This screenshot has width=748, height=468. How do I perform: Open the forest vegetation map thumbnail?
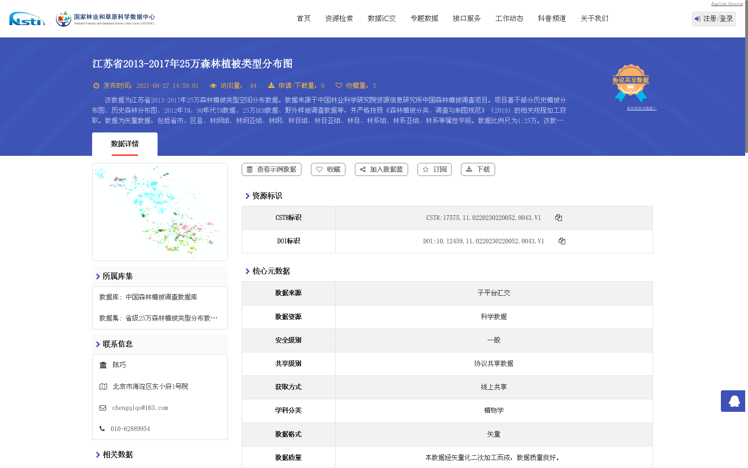160,212
